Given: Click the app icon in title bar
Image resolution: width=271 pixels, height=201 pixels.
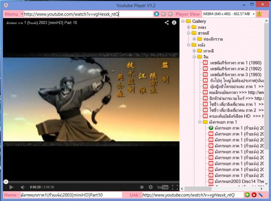Looking at the screenshot, I should (6, 5).
